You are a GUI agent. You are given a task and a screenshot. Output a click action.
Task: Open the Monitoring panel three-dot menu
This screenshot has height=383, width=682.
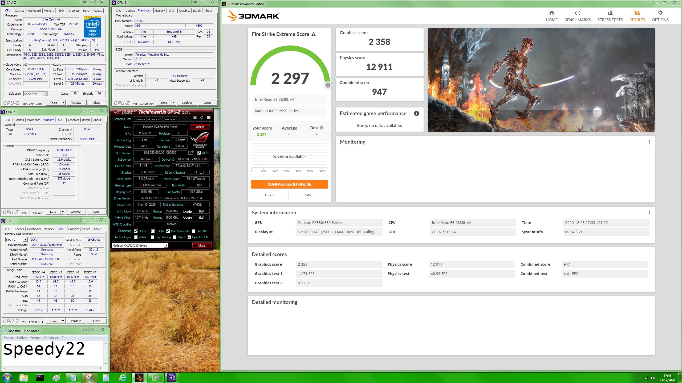point(649,142)
